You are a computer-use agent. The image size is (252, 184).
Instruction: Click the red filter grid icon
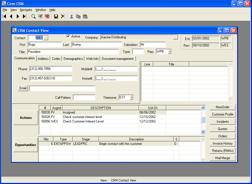click(x=47, y=16)
